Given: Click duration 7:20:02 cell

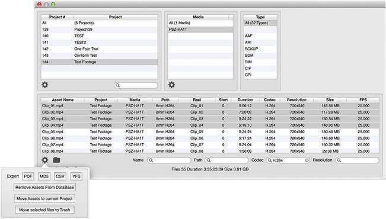Looking at the screenshot, I should click(245, 112).
